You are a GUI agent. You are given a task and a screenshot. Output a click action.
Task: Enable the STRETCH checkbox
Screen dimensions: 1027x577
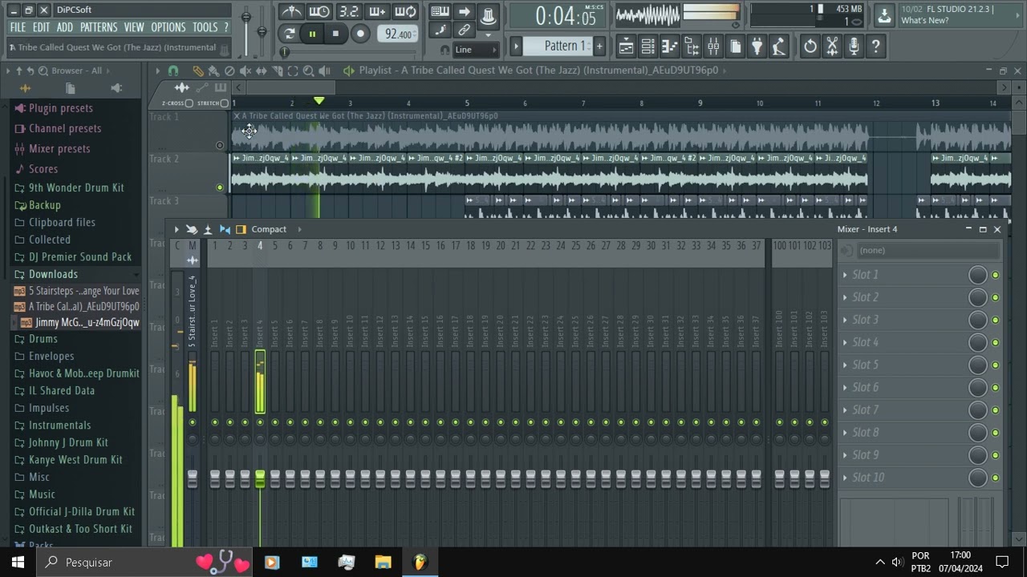225,103
